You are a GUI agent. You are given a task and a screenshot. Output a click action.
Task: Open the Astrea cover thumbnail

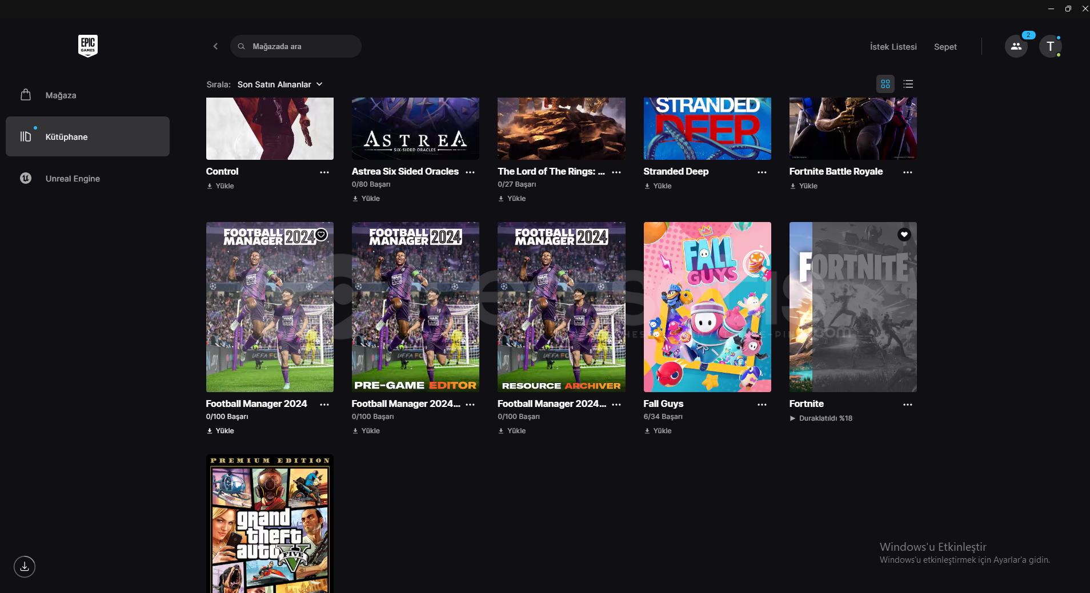point(415,128)
